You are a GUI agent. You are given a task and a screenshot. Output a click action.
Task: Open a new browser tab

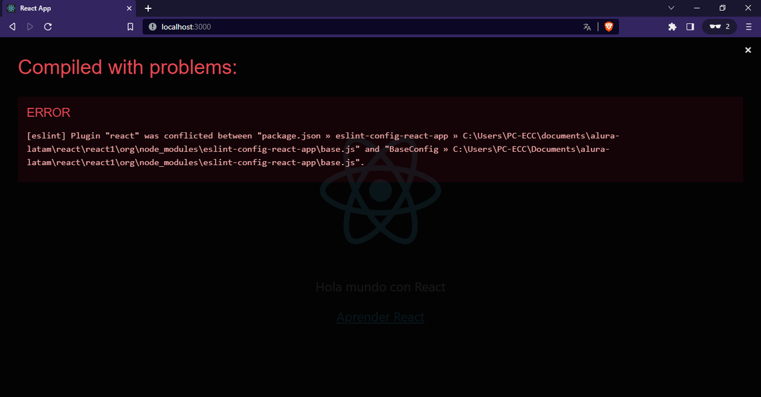[149, 8]
